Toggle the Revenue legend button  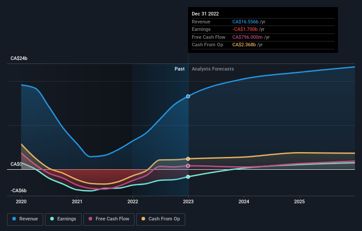[x=25, y=219]
